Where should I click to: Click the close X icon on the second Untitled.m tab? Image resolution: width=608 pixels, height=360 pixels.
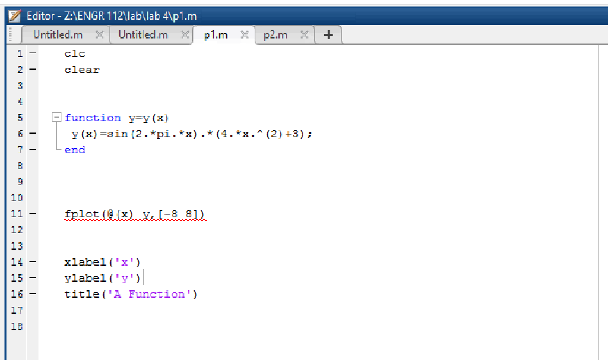[x=186, y=34]
